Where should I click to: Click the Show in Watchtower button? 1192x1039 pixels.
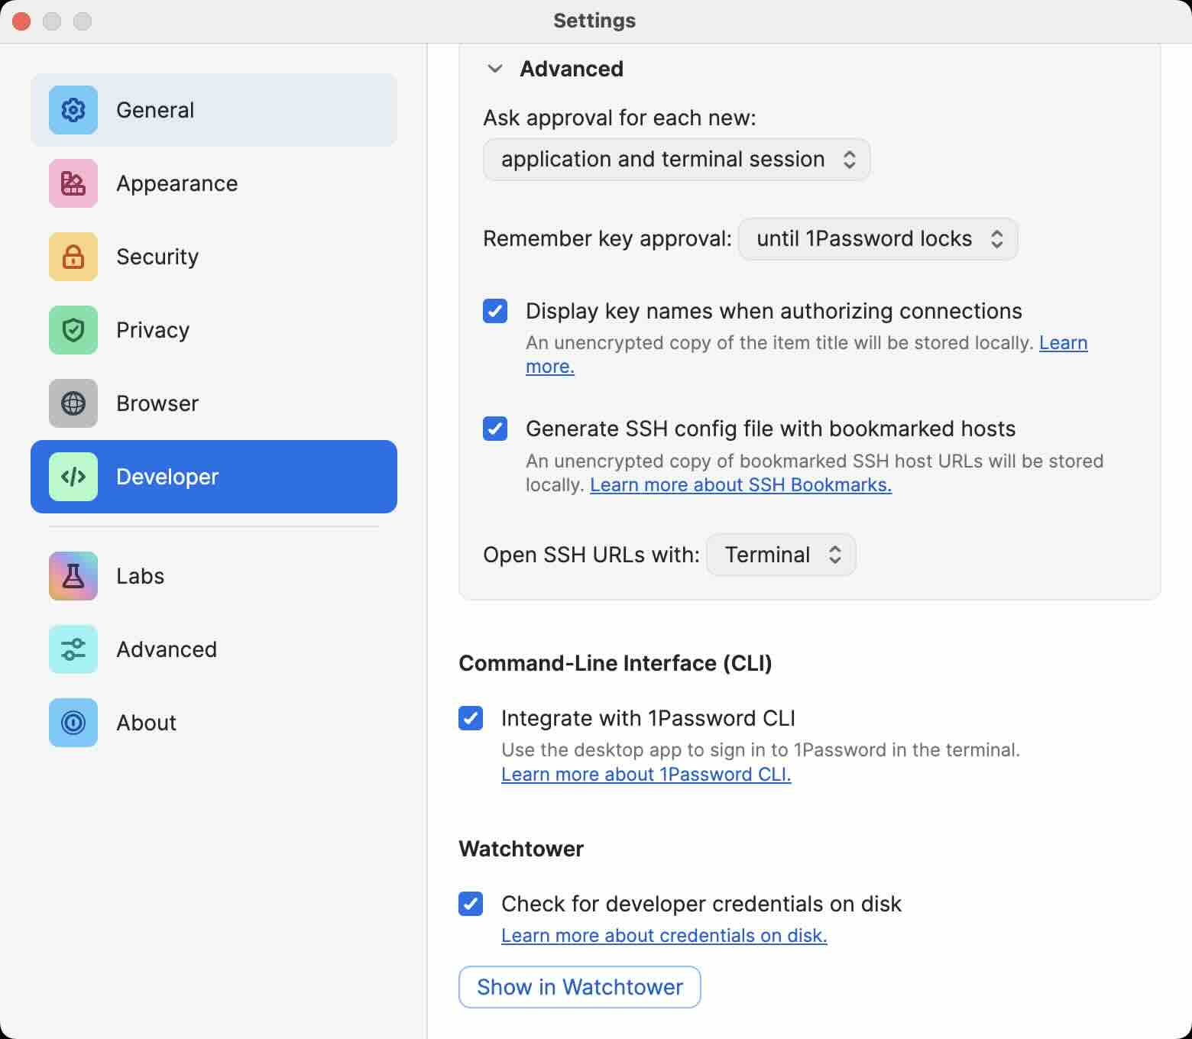tap(579, 987)
